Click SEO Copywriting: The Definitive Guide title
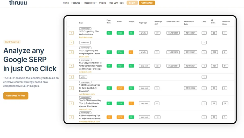The width and height of the screenshot is (244, 138). tap(89, 33)
